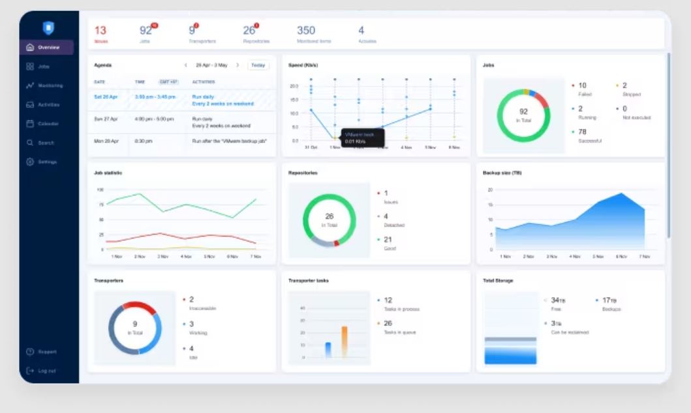Screen dimensions: 691x413
Task: Click the Search magnifier icon
Action: pyautogui.click(x=30, y=143)
